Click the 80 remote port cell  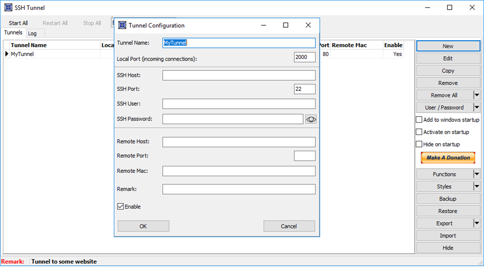pos(325,54)
